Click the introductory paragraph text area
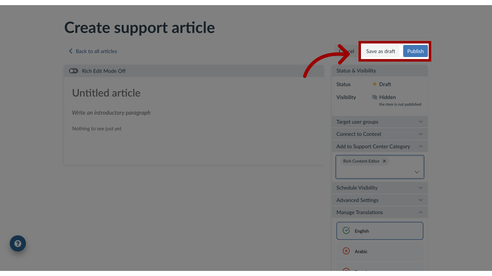This screenshot has width=492, height=276. [111, 112]
